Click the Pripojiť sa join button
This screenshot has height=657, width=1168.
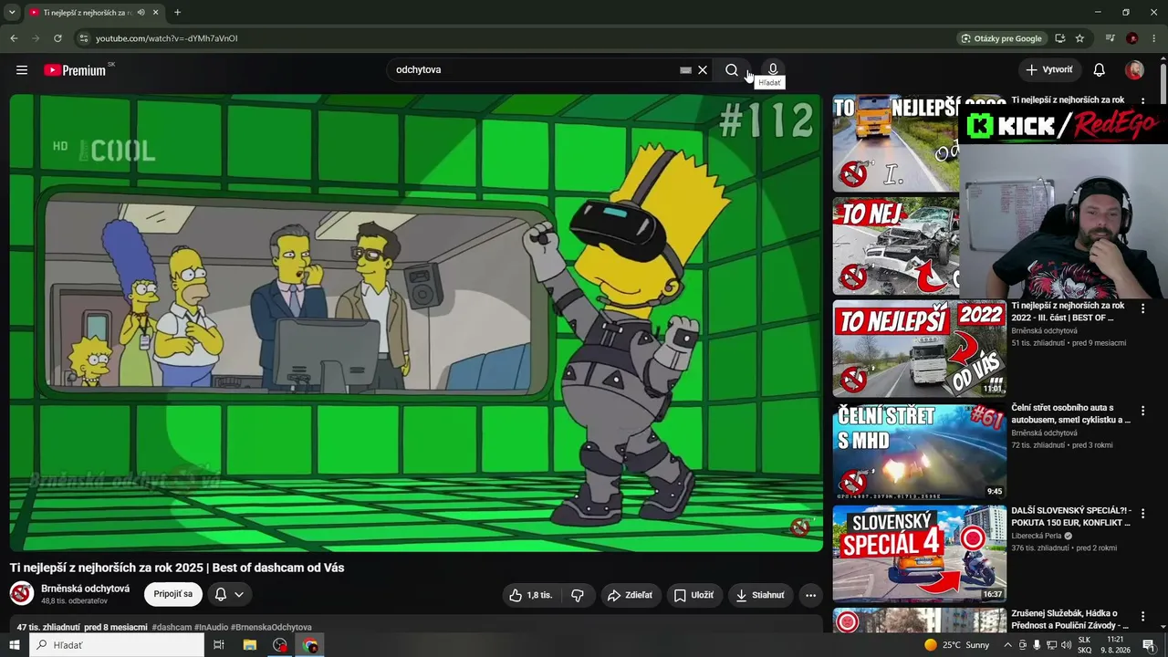click(x=173, y=594)
